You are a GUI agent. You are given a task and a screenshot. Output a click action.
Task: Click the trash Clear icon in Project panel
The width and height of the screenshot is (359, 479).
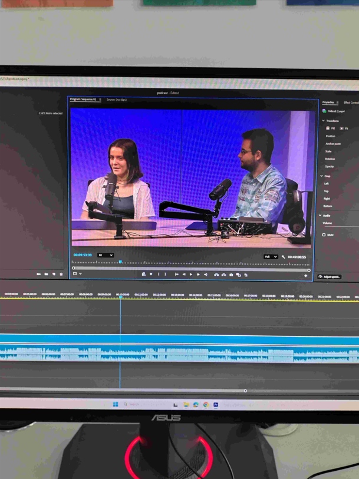click(61, 275)
